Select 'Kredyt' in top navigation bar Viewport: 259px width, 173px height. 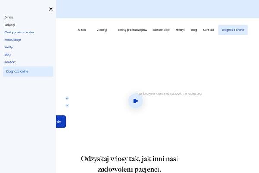(x=180, y=30)
